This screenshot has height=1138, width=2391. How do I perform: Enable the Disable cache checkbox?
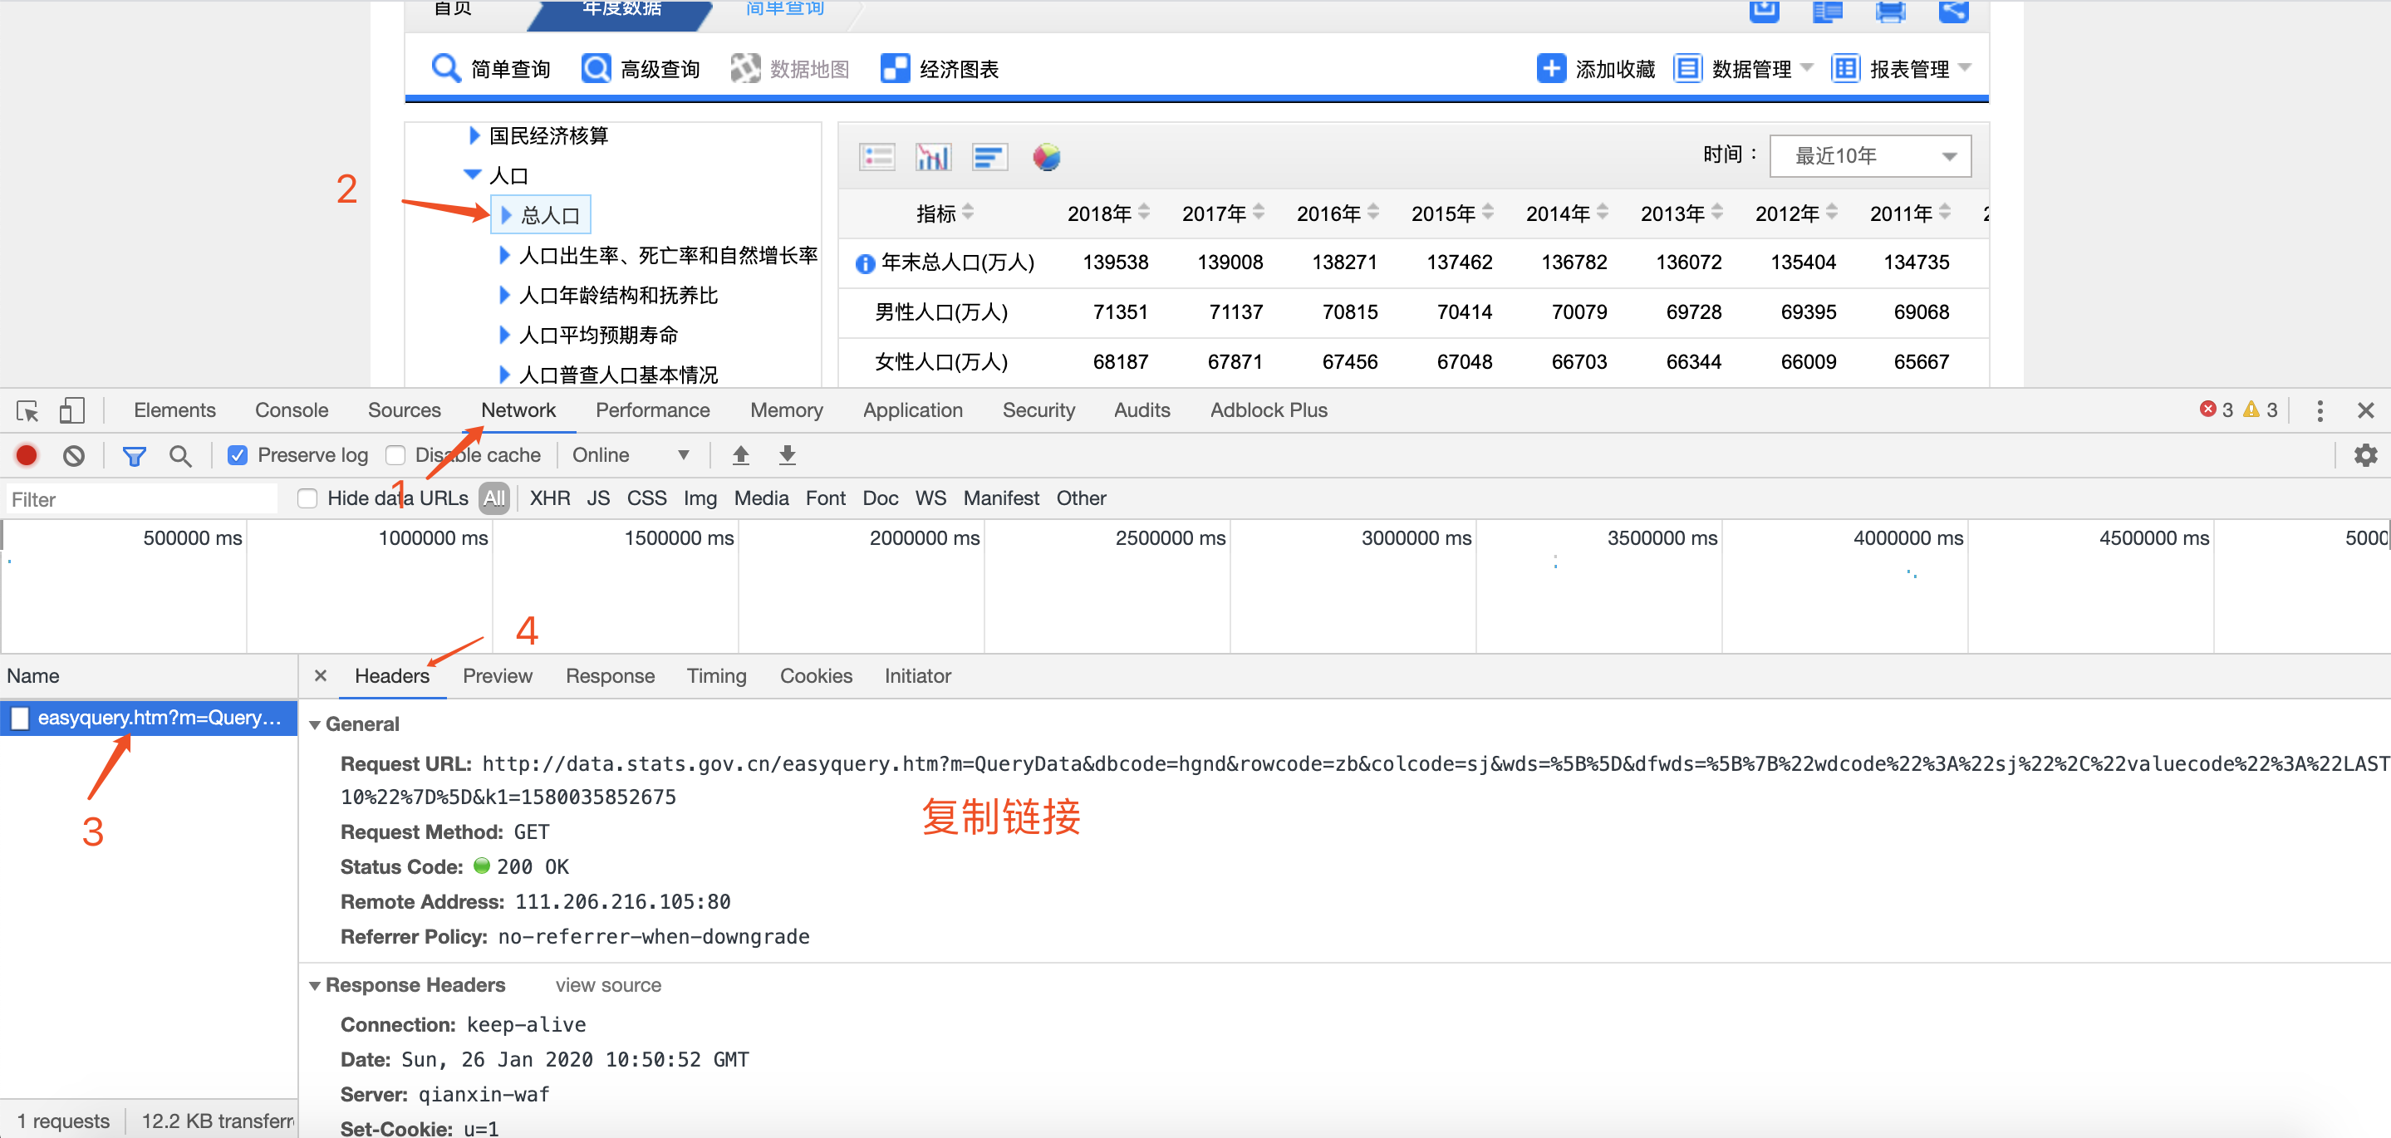pyautogui.click(x=395, y=455)
